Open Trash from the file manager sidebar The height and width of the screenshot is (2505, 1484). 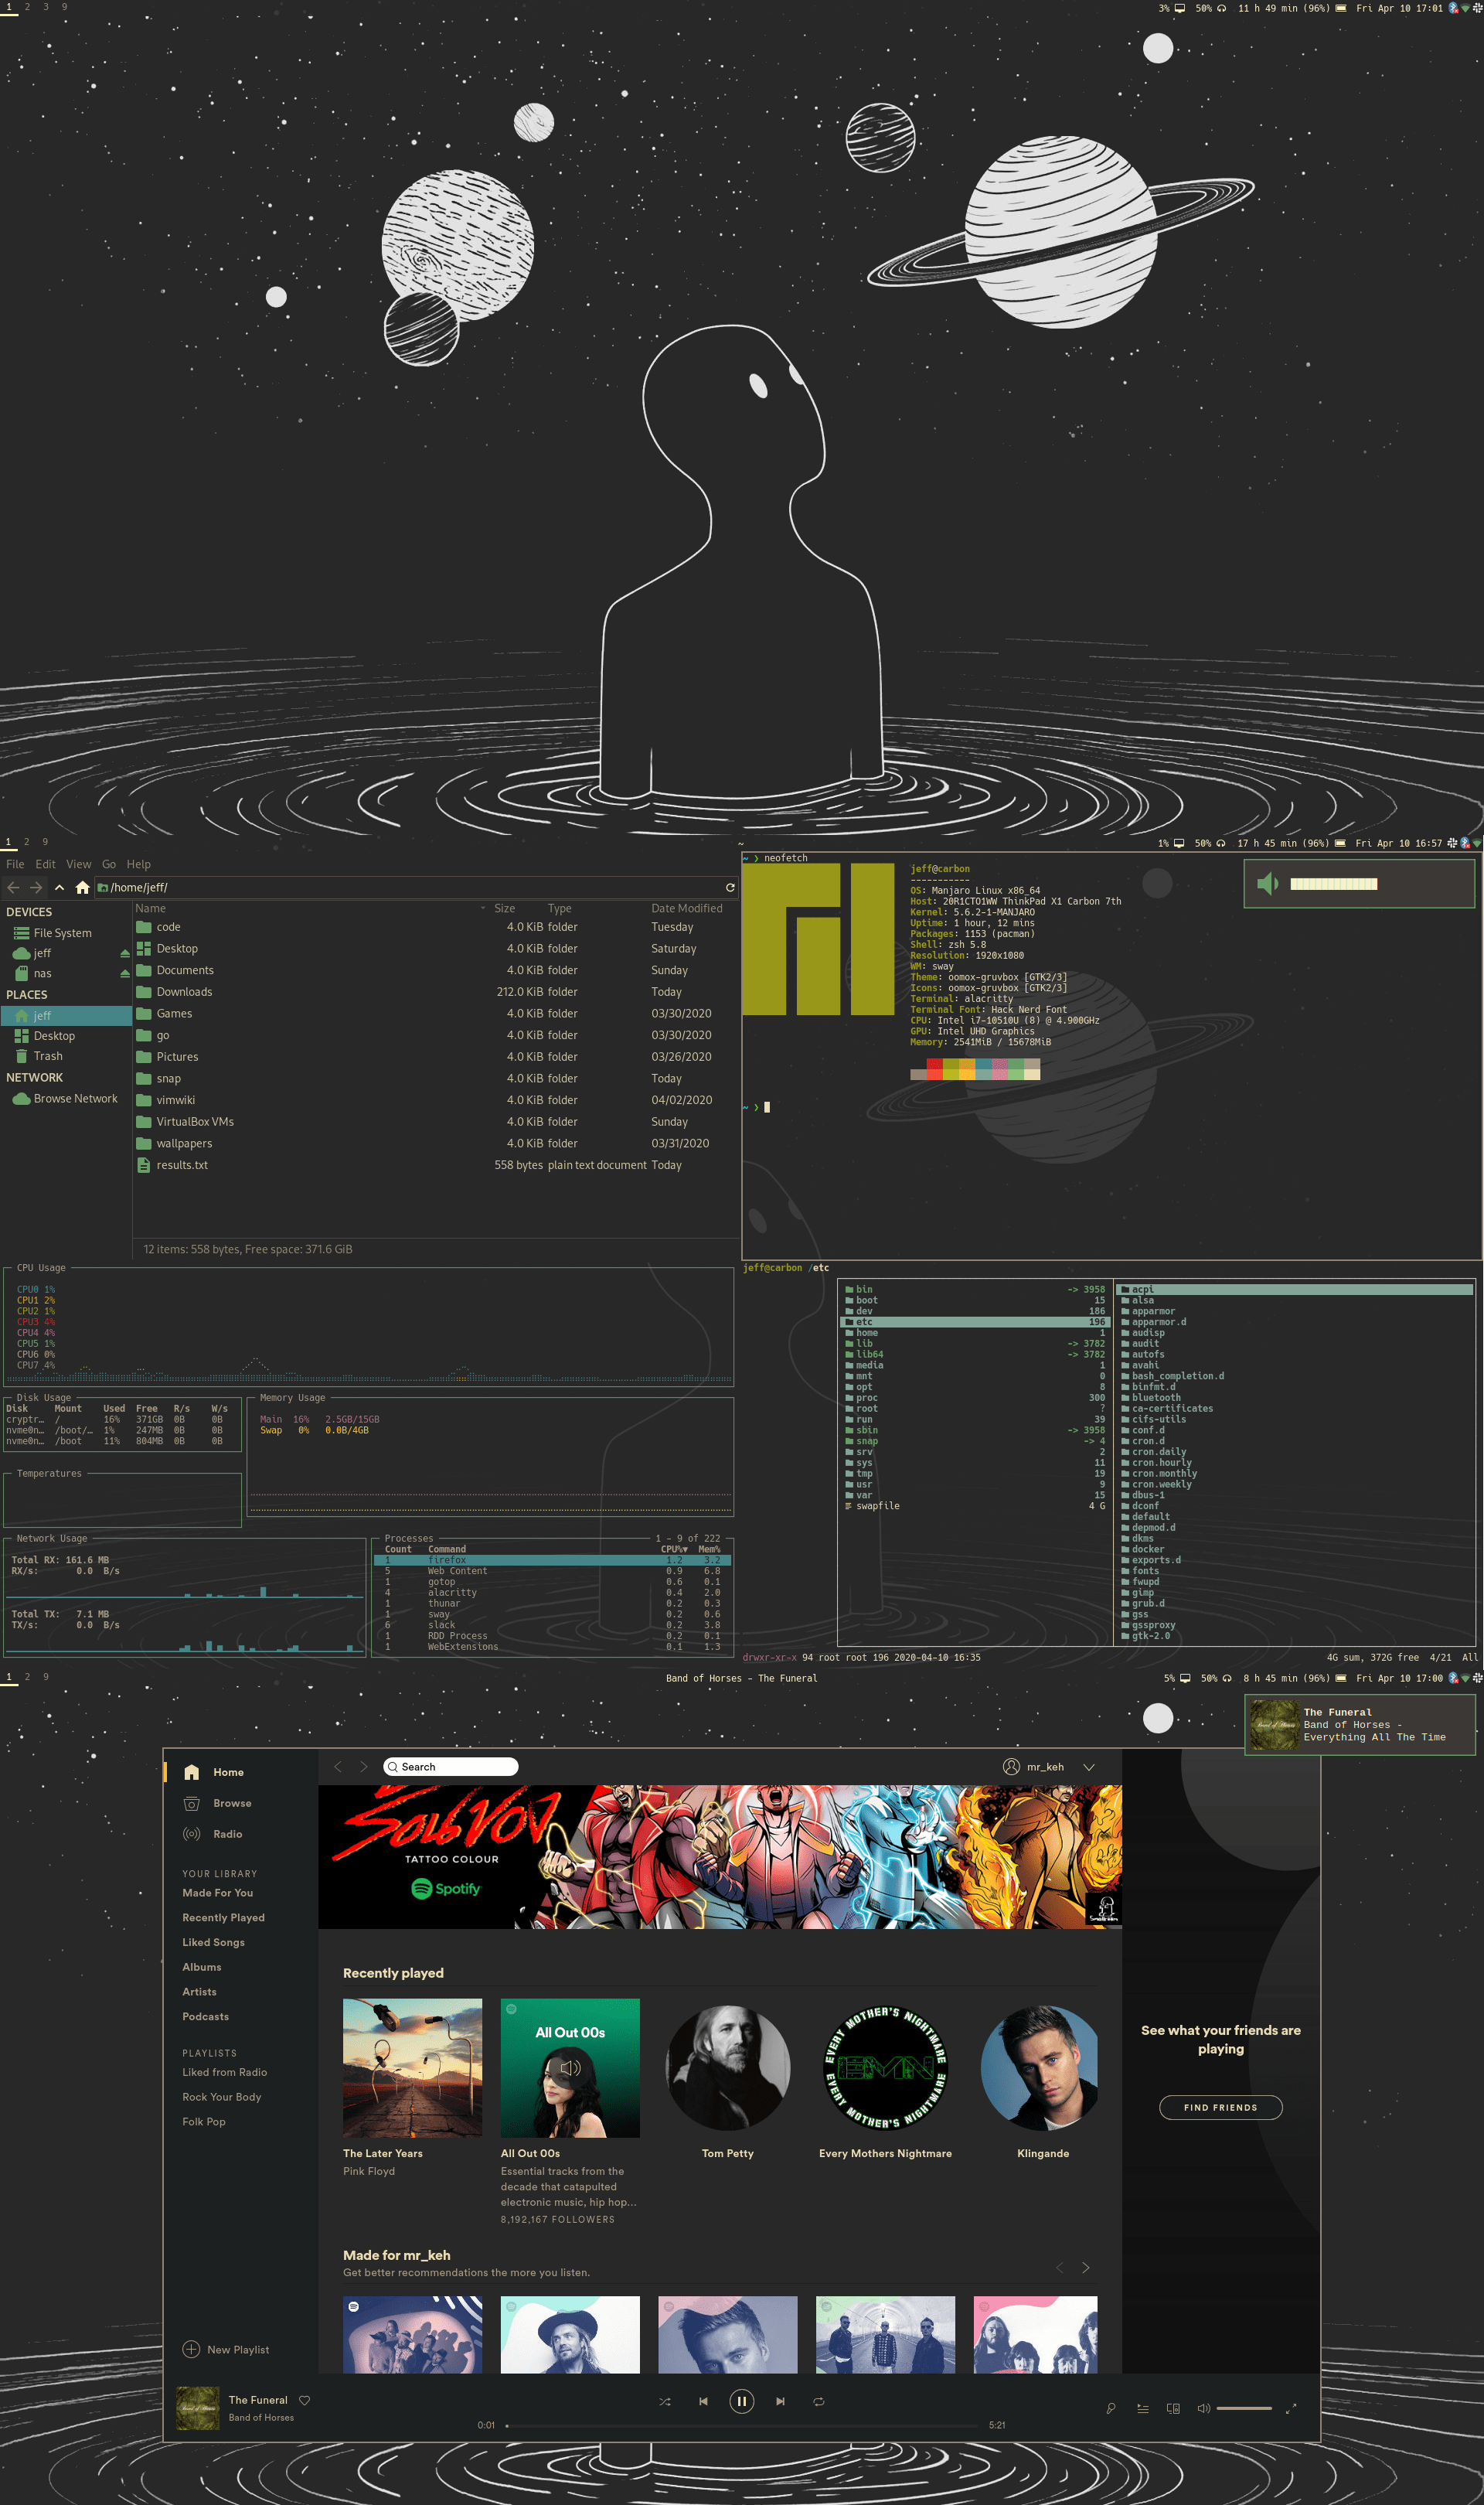[46, 1056]
